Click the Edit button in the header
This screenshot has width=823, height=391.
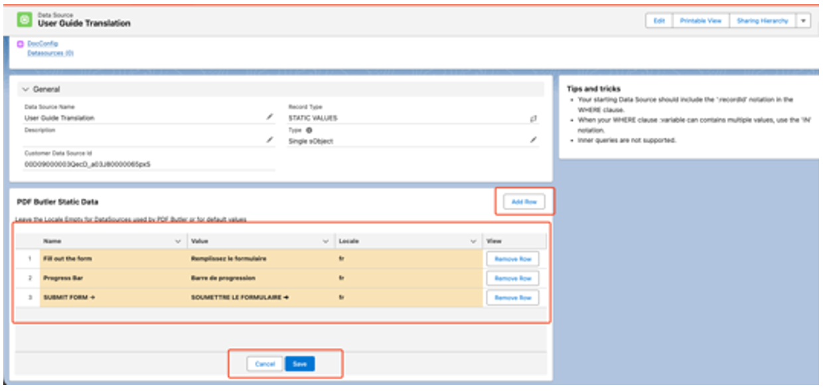(x=659, y=21)
